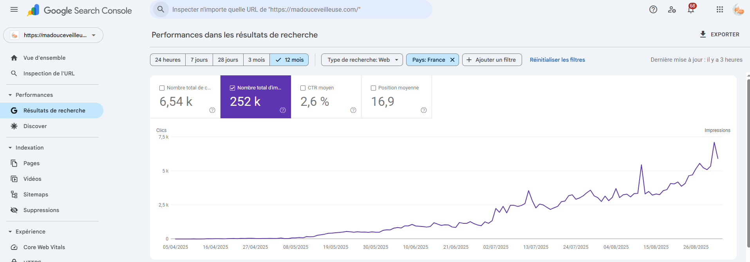The height and width of the screenshot is (262, 750).
Task: Open the account profile avatar
Action: click(738, 10)
